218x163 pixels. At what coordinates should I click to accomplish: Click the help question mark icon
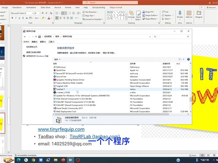(x=188, y=59)
